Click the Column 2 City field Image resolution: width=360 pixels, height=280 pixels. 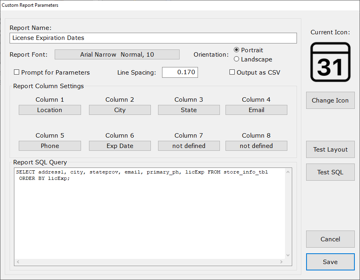point(120,110)
